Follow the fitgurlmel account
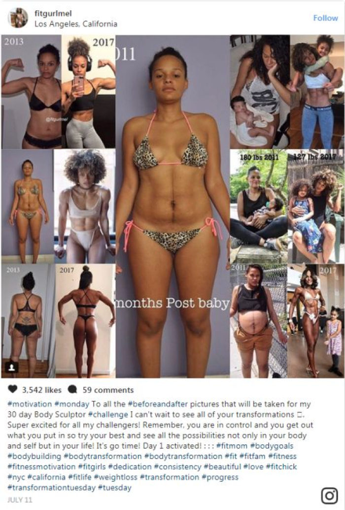This screenshot has width=345, height=510. point(325,18)
